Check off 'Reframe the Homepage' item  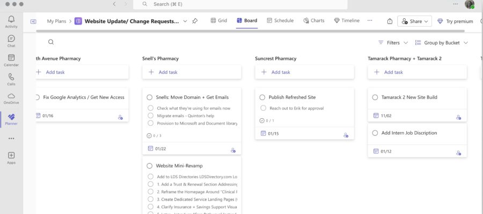click(x=150, y=192)
